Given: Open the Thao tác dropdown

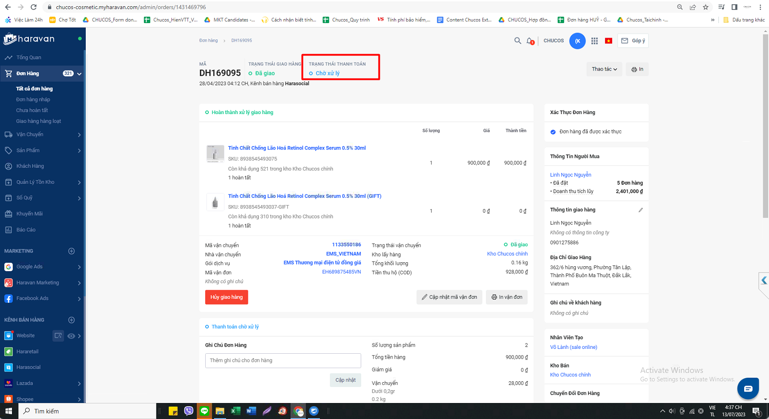Looking at the screenshot, I should [604, 69].
